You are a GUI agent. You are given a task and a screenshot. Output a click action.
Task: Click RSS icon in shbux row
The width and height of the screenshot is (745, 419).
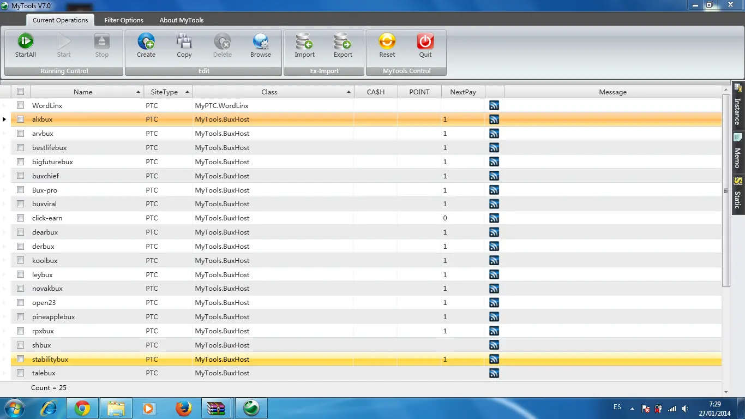pyautogui.click(x=494, y=345)
